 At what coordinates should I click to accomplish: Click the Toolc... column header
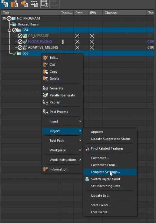click(66, 13)
